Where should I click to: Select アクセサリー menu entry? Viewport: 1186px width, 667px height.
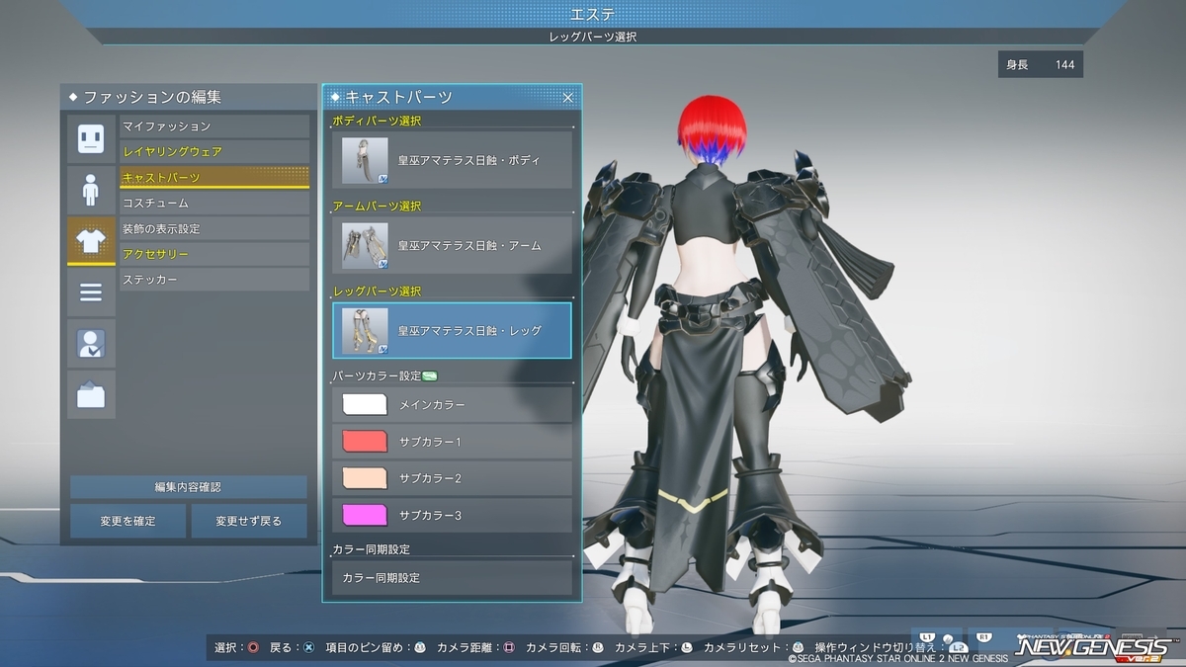point(214,254)
